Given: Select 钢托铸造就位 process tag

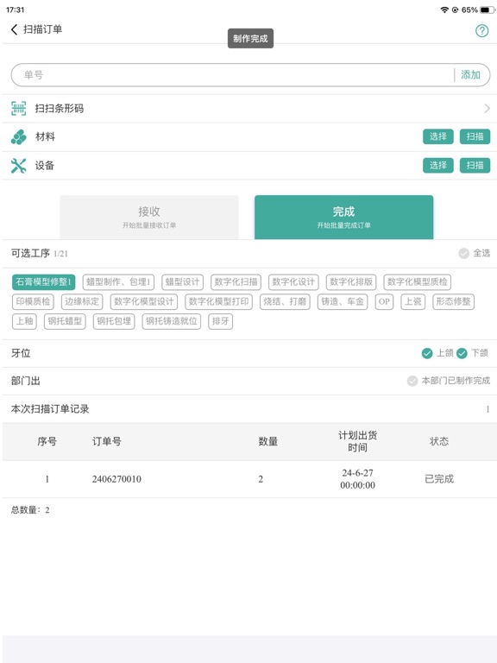Looking at the screenshot, I should [172, 321].
